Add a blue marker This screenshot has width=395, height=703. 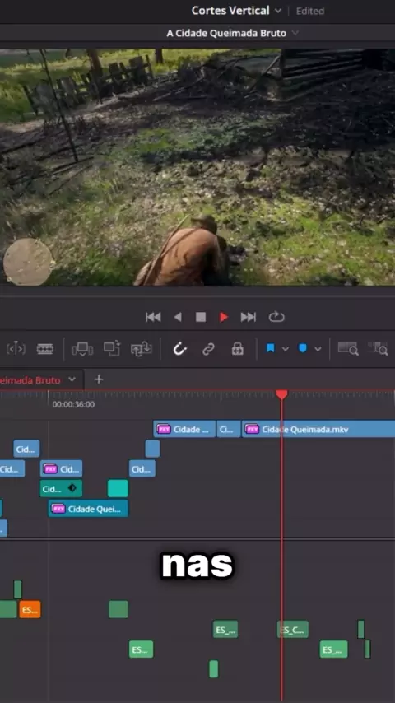303,348
